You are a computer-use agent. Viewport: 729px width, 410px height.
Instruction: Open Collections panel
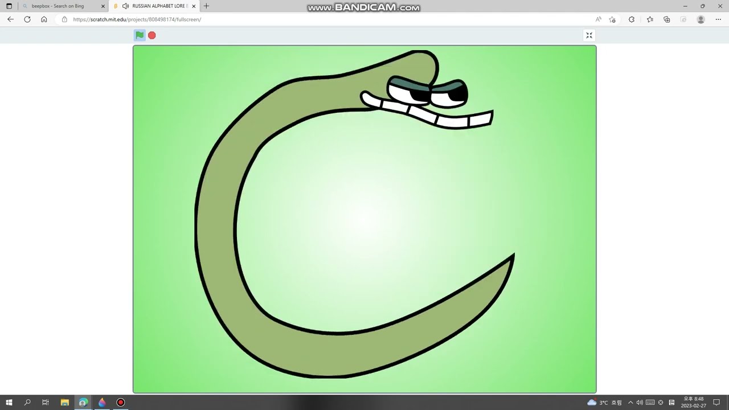coord(667,19)
